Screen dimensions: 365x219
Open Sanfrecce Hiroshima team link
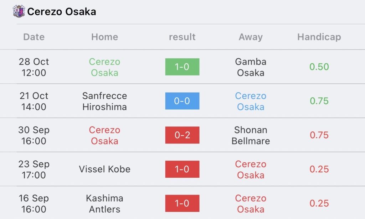click(104, 101)
